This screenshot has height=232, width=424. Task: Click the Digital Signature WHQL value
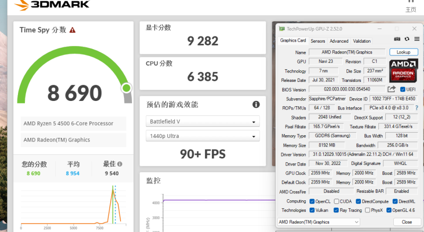(x=400, y=163)
